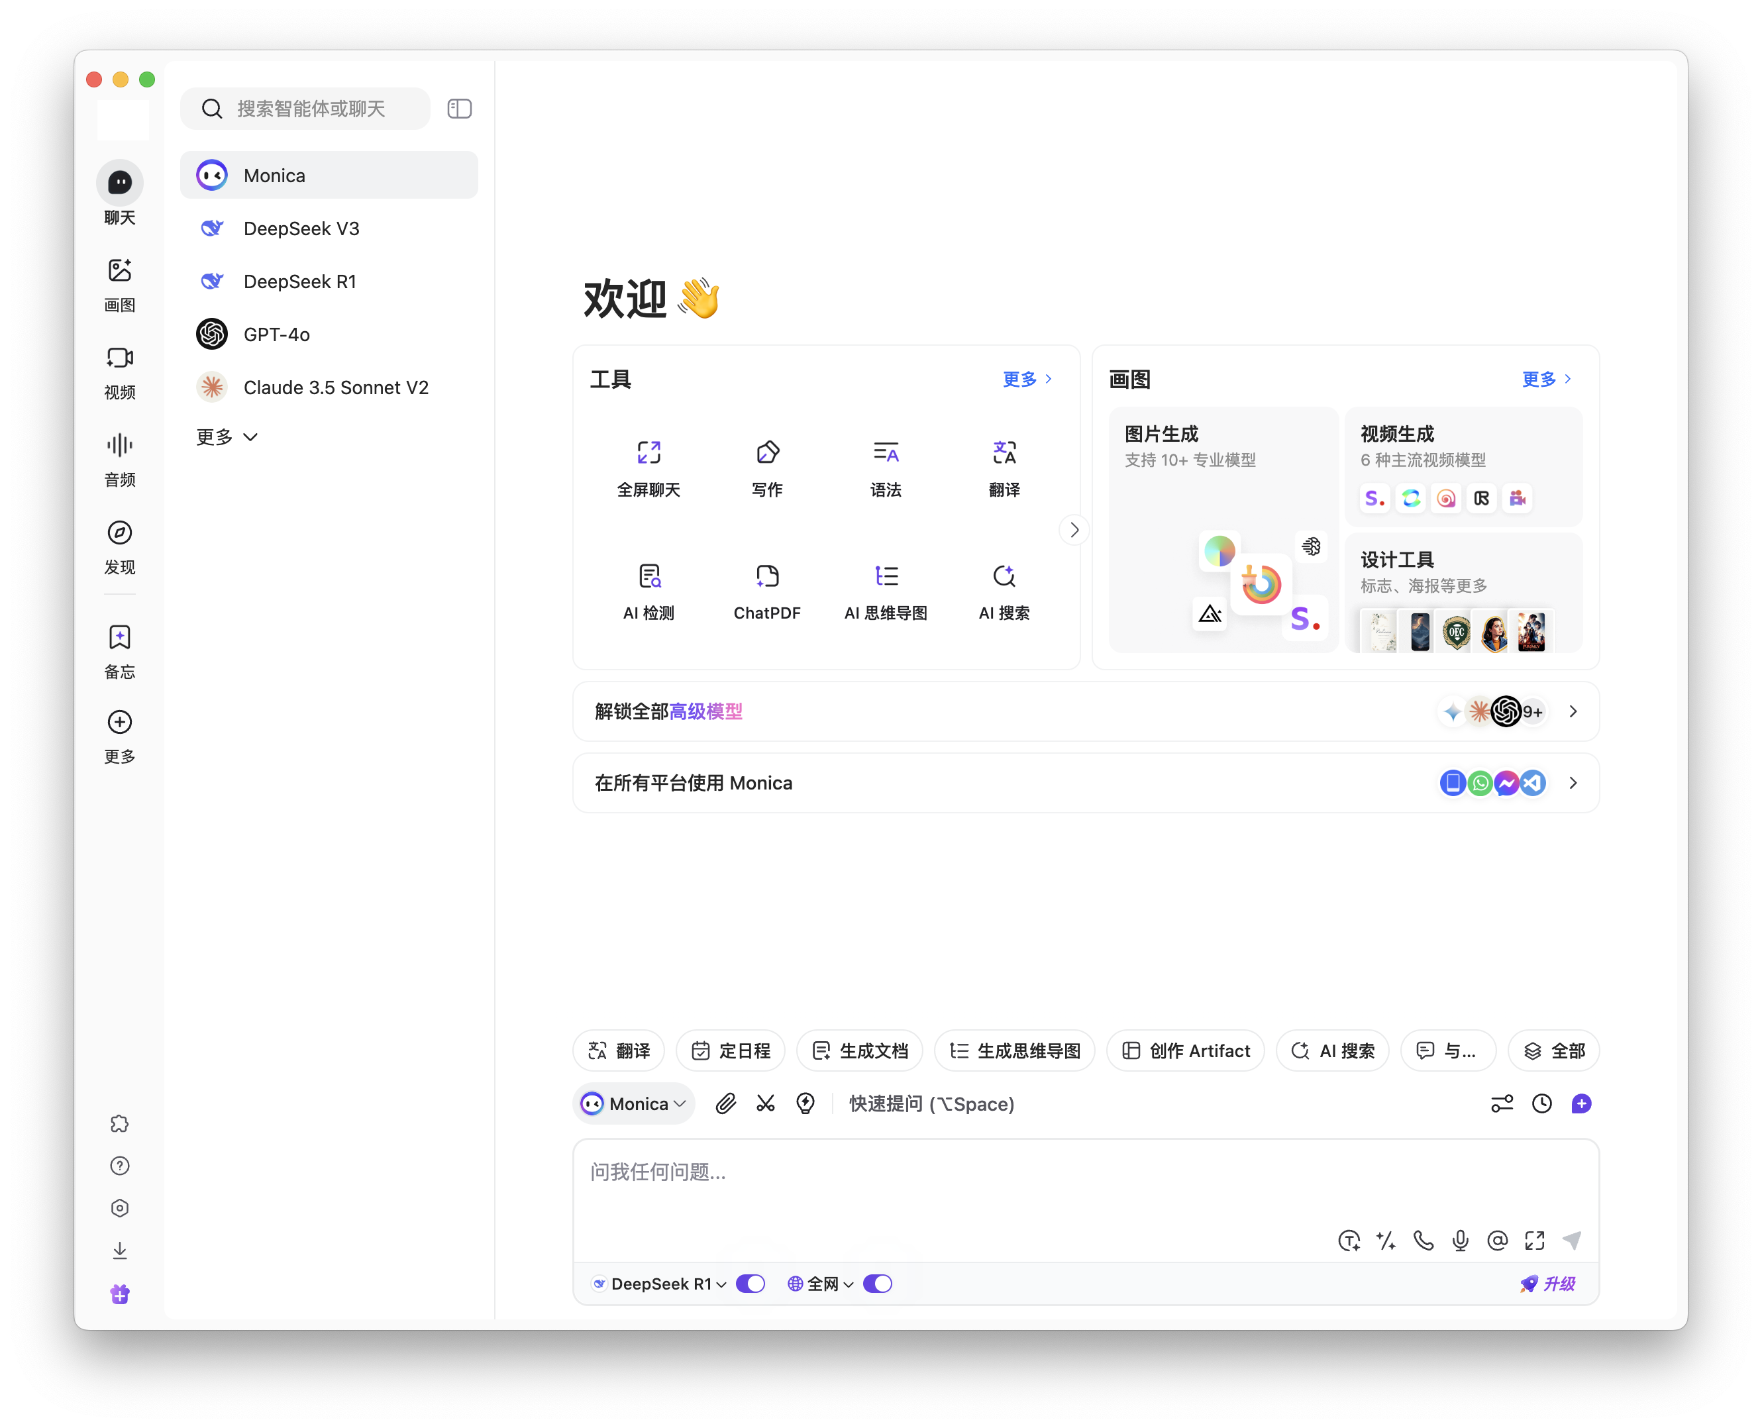This screenshot has height=1428, width=1762.
Task: Click the 生成文档 quick action chip
Action: 860,1050
